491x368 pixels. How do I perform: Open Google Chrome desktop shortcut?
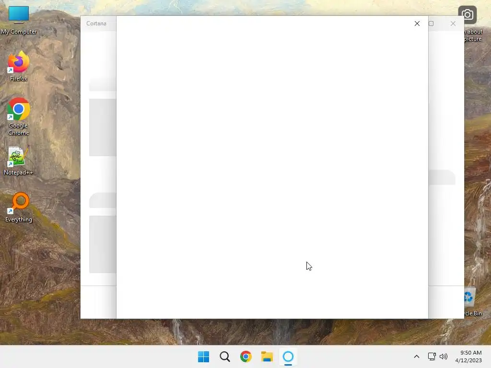19,116
